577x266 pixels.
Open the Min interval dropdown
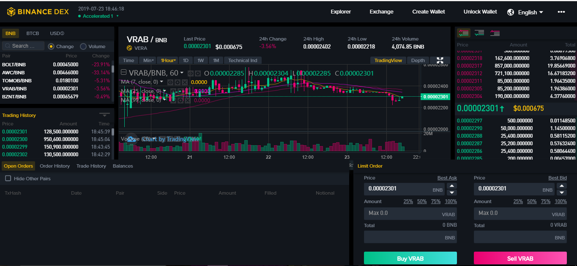point(148,60)
